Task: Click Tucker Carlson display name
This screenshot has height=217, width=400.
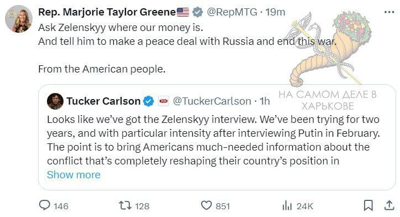Action: [x=103, y=101]
